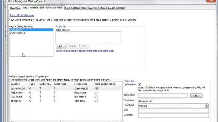Screen dimensions: 218x122
Task: Click the Updateable column header
Action: 46,84
